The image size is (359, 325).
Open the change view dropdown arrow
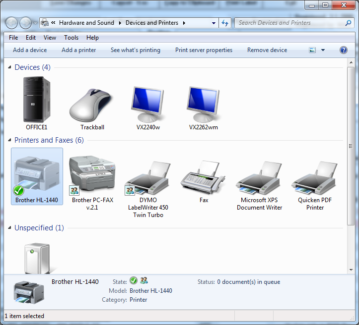(323, 50)
